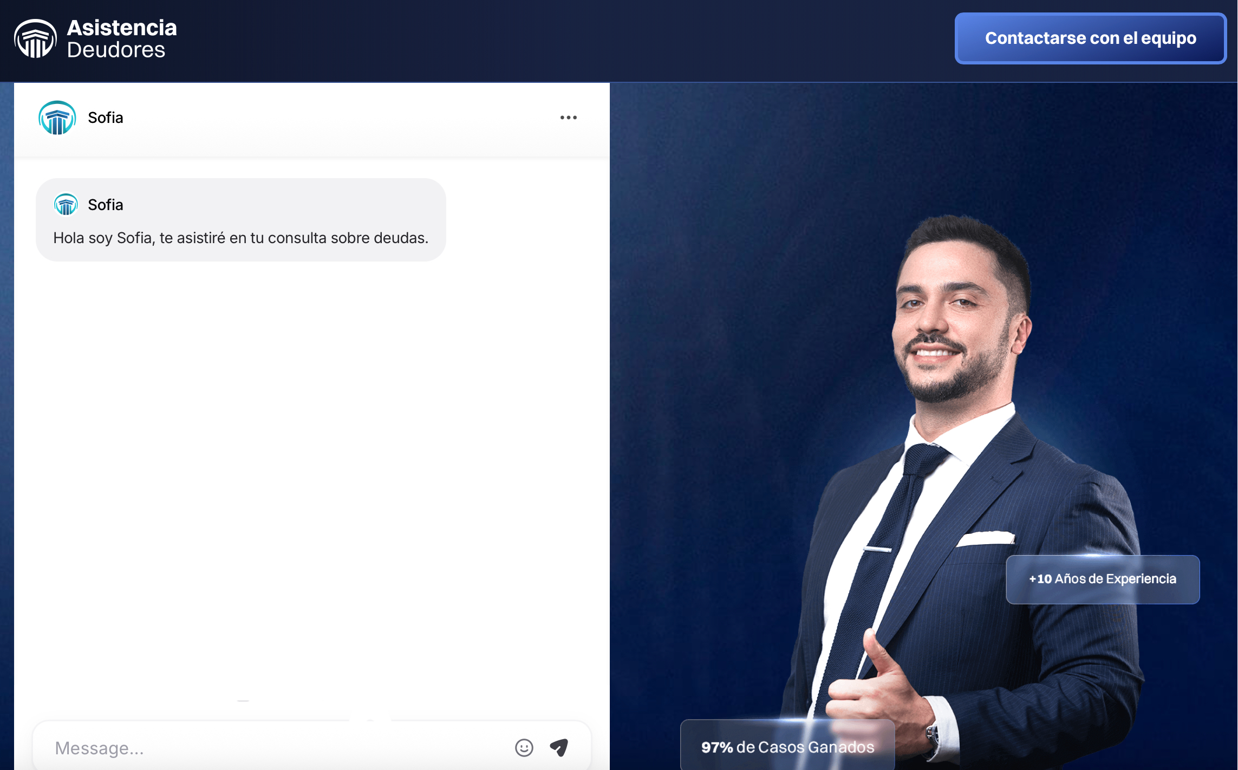This screenshot has height=770, width=1238.
Task: Click the word Deudores in the header logo
Action: pos(116,50)
